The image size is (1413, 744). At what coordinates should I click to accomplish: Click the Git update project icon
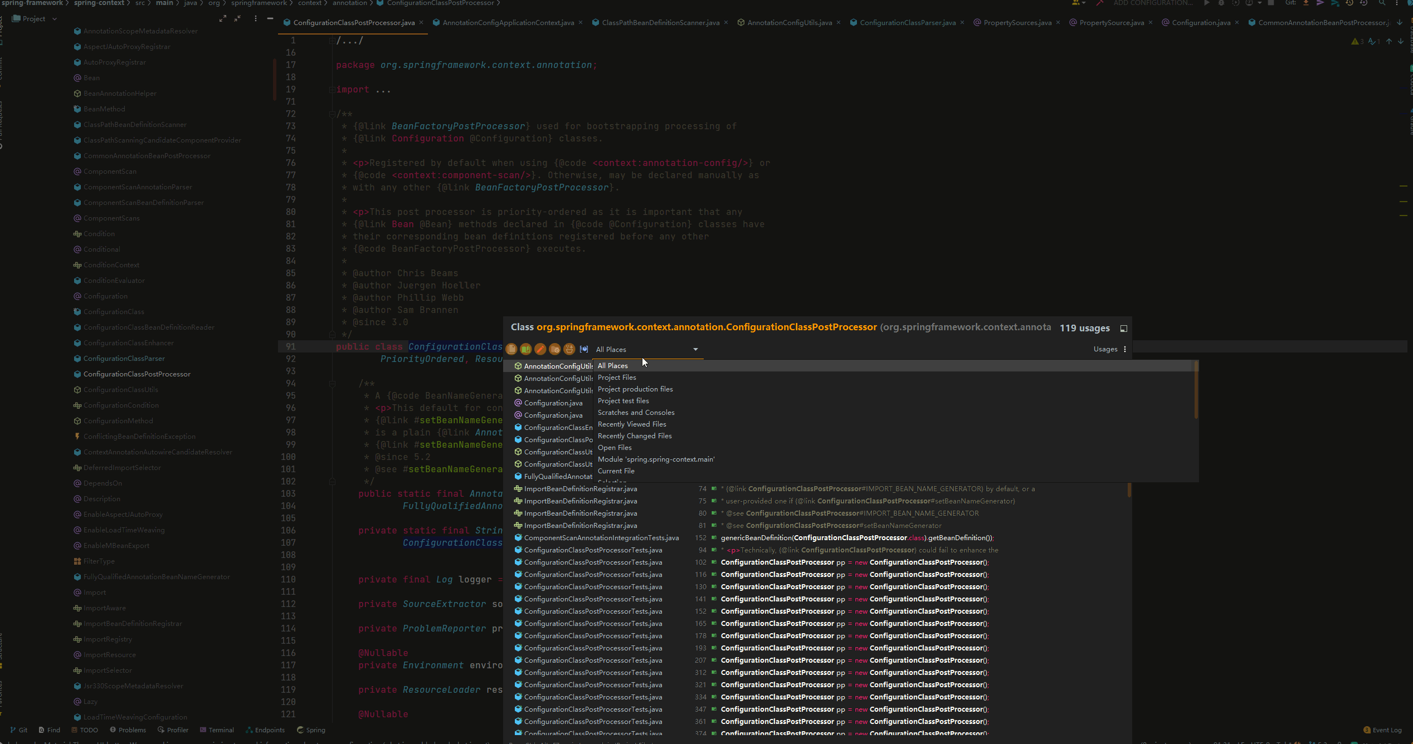pyautogui.click(x=1306, y=3)
